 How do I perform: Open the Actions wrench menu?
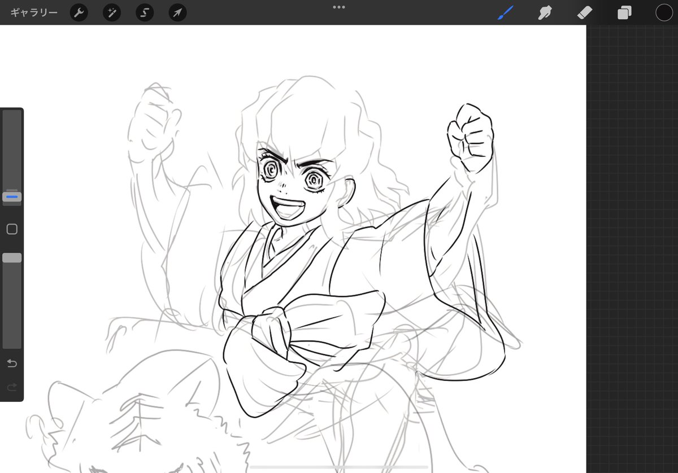tap(79, 12)
